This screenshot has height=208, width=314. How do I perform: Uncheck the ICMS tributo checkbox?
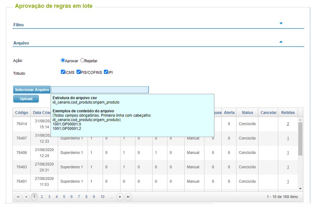point(63,72)
